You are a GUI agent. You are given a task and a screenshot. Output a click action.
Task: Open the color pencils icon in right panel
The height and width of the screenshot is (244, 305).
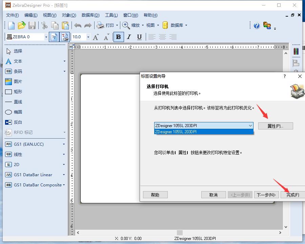pyautogui.click(x=296, y=51)
